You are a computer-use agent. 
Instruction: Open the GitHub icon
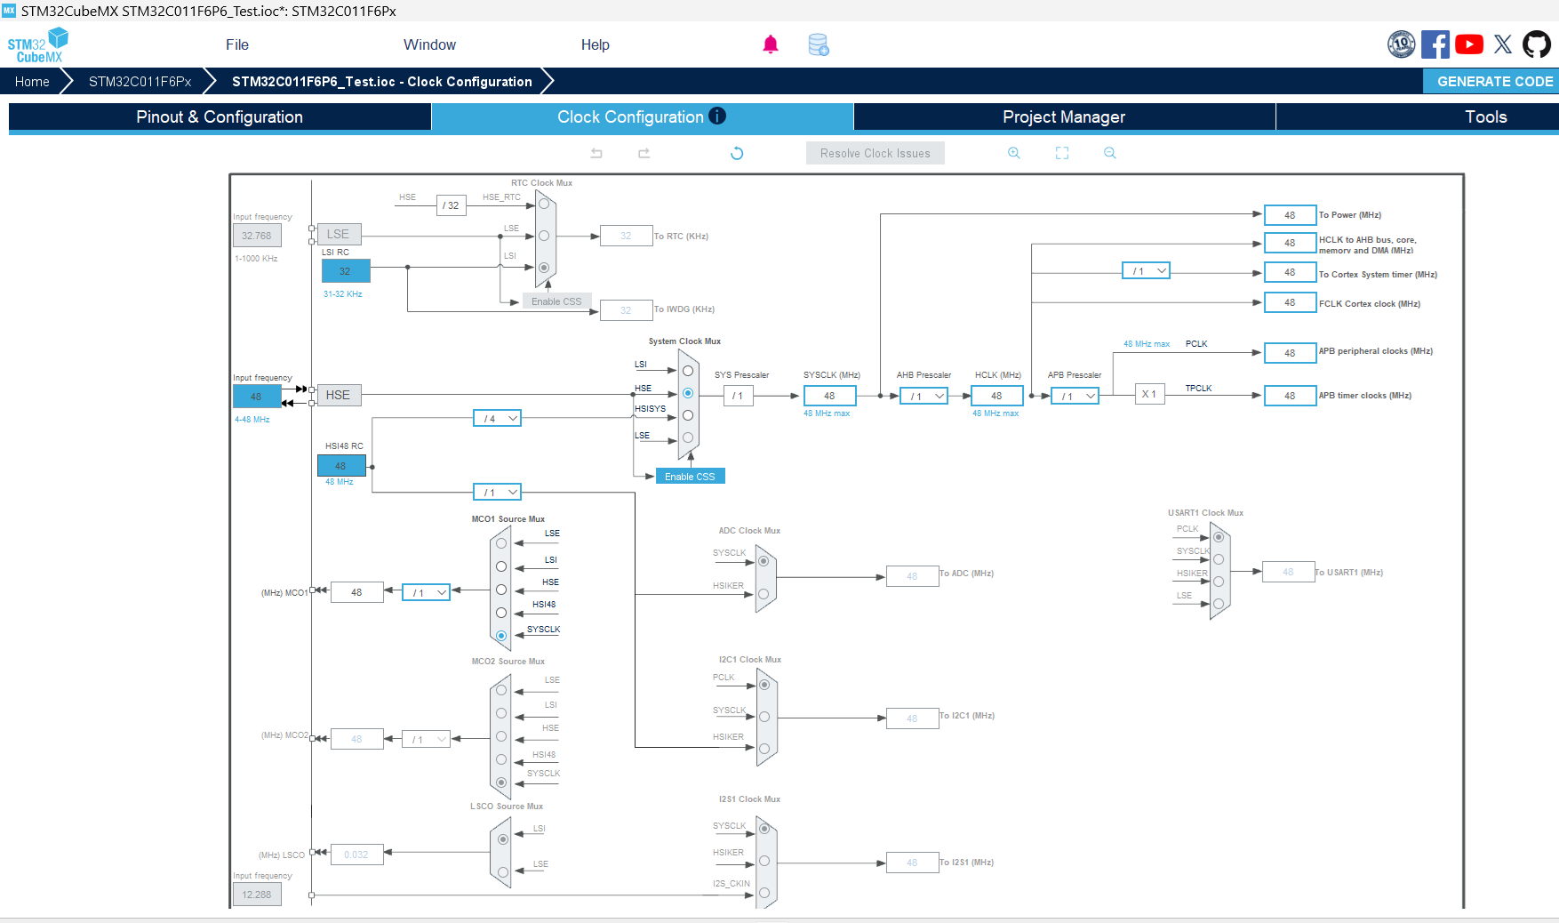tap(1537, 44)
